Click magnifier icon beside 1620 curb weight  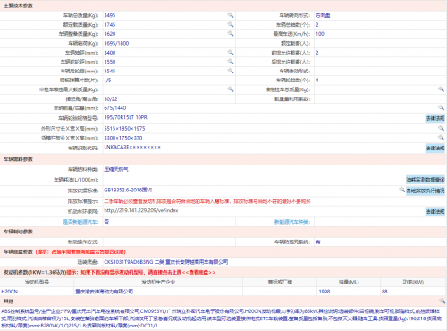click(x=231, y=34)
